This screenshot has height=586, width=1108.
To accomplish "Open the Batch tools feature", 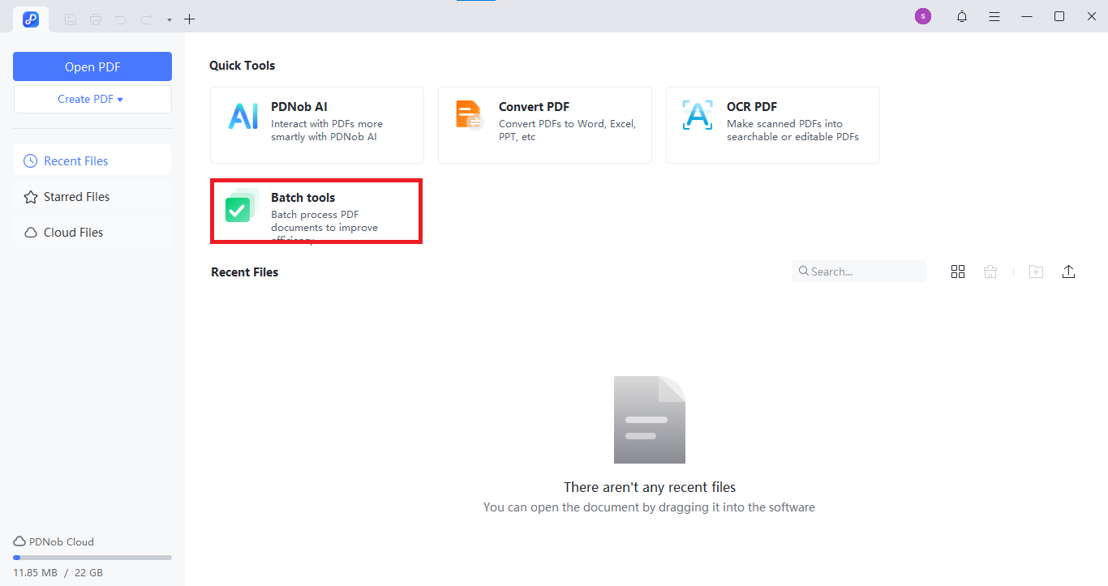I will [316, 211].
